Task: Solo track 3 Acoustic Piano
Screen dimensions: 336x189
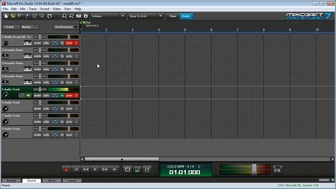Action: coord(46,69)
